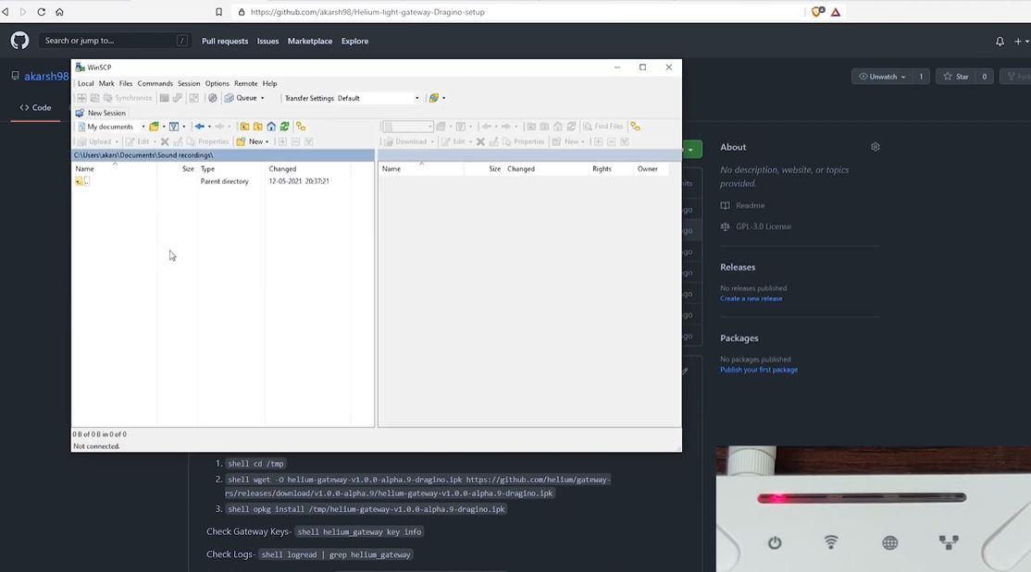Click the remote Find Files button
The width and height of the screenshot is (1031, 572).
click(x=602, y=127)
